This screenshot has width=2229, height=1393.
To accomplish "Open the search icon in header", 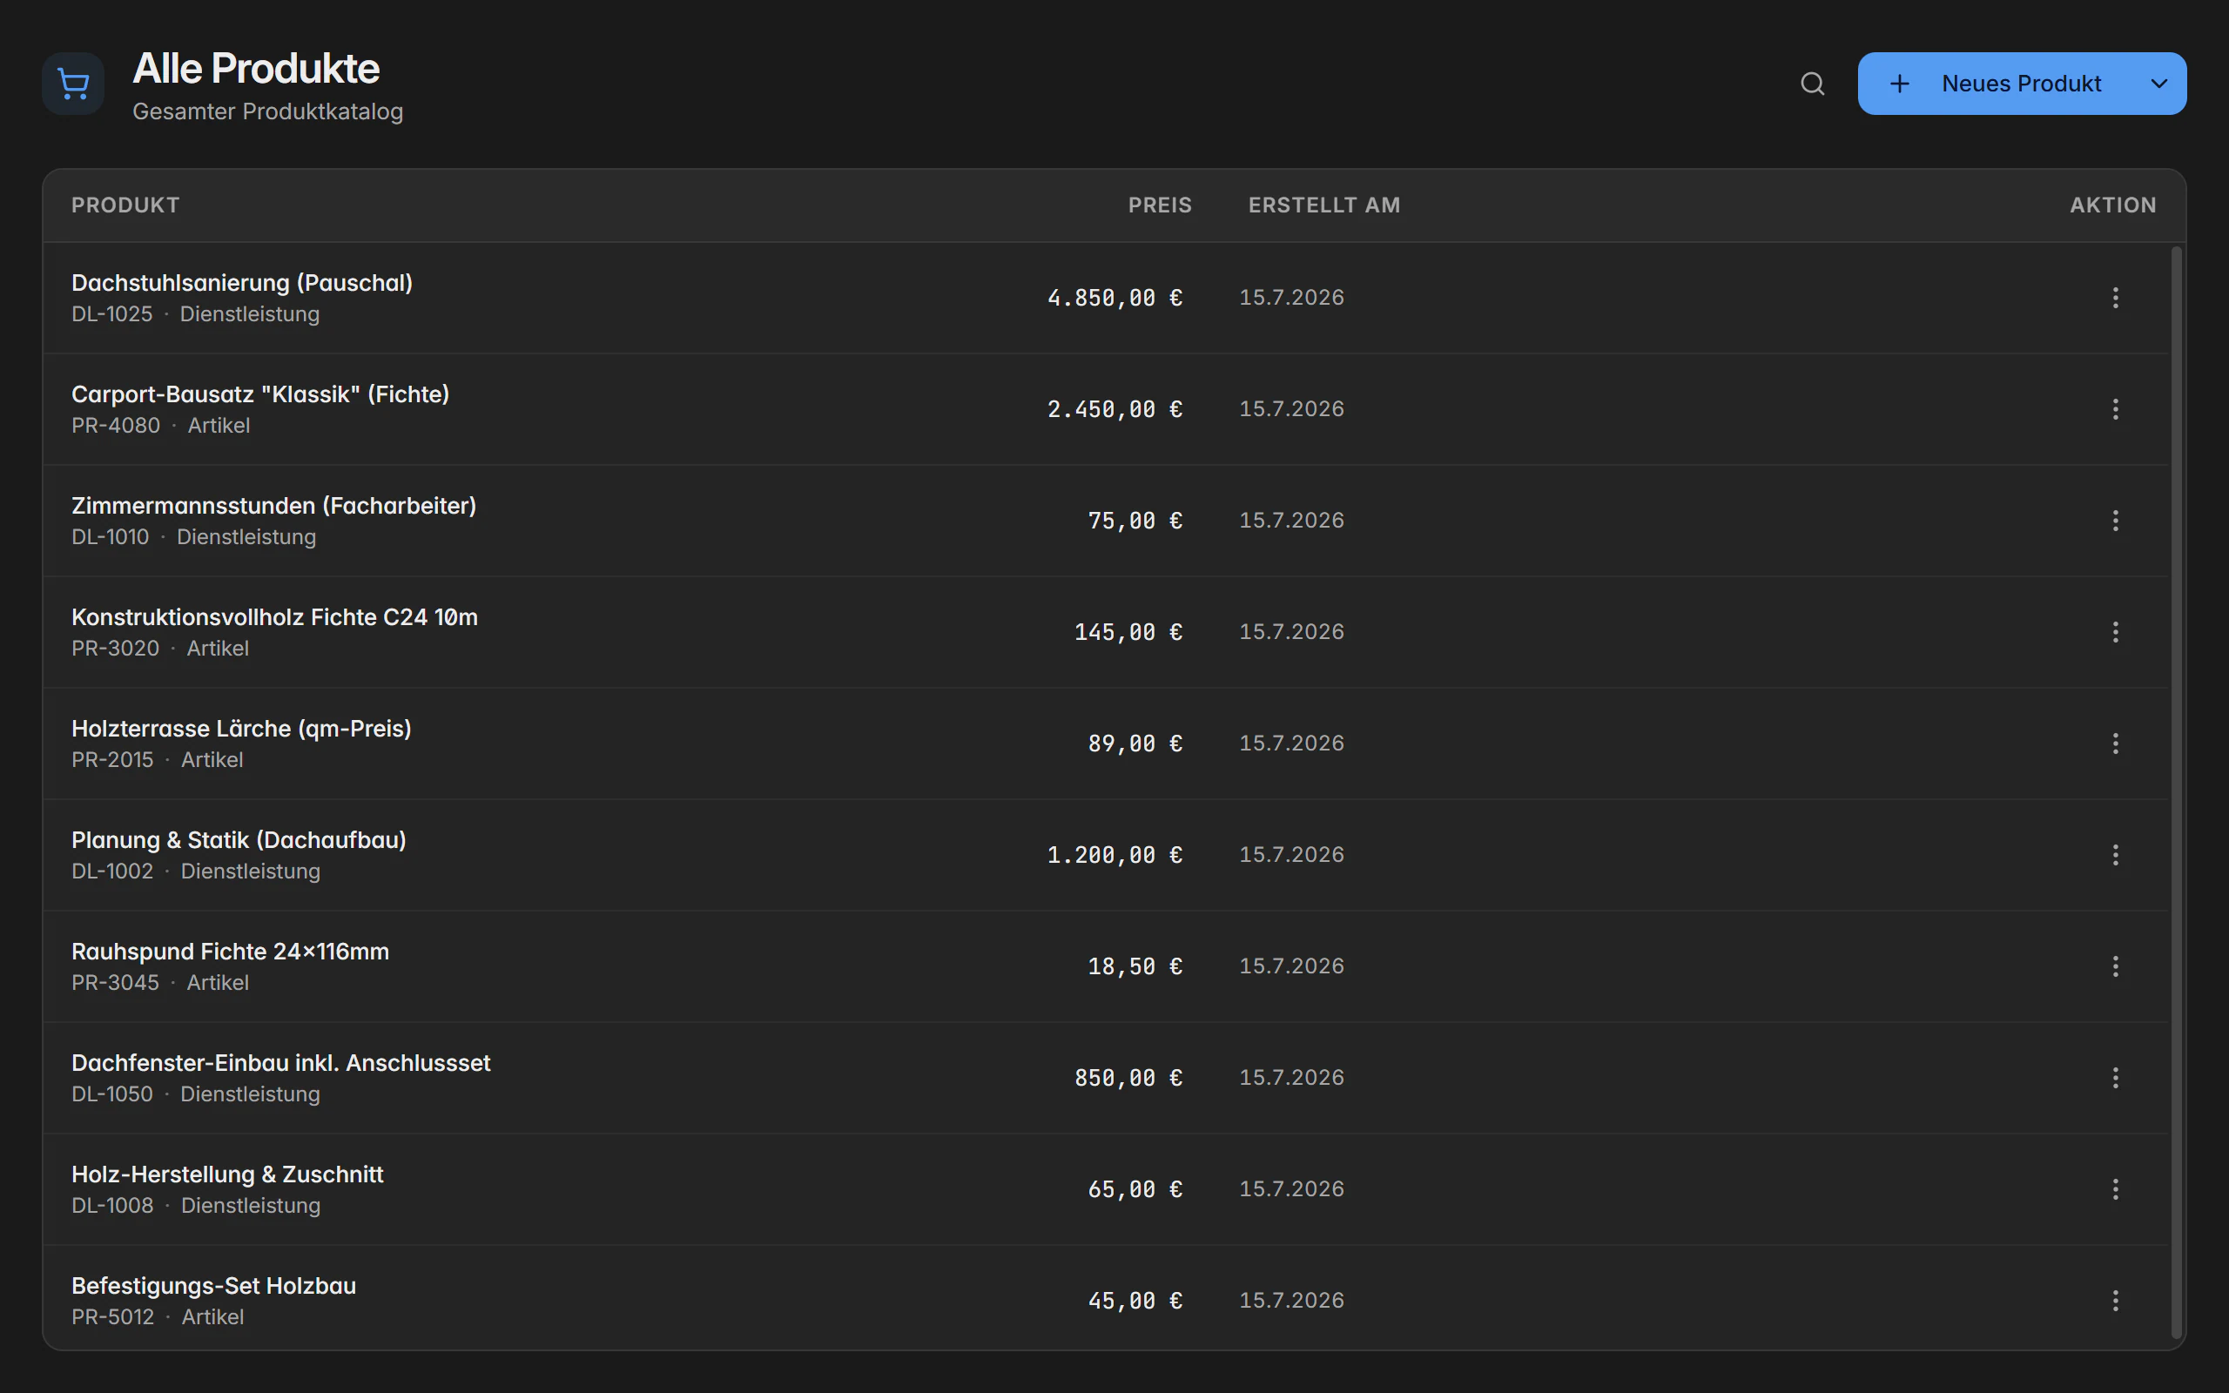I will (x=1812, y=84).
